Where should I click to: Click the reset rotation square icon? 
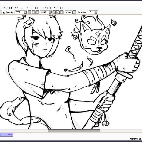tap(62, 12)
